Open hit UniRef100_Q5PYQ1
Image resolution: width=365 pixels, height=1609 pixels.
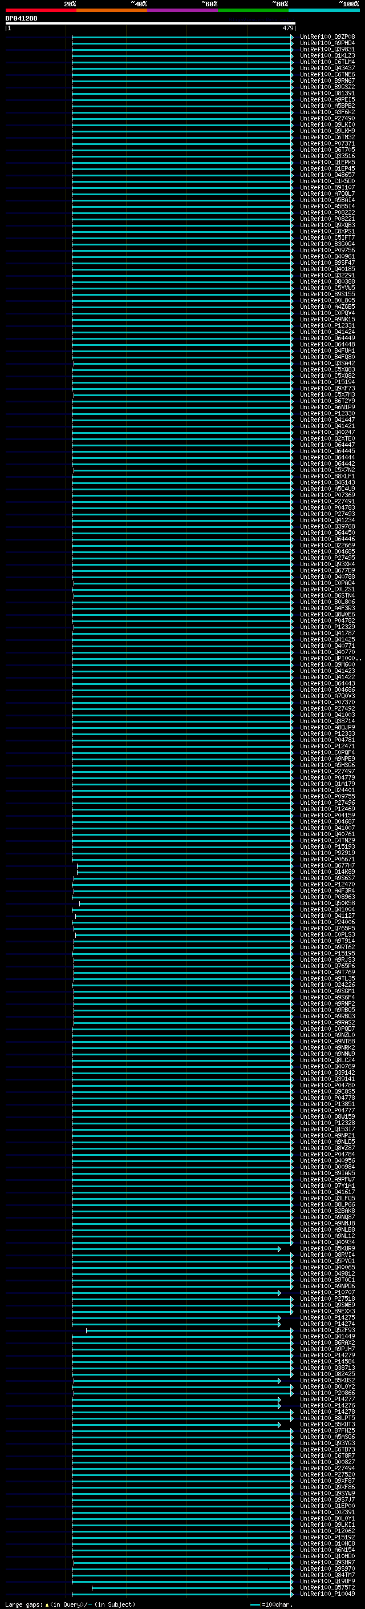[327, 1261]
